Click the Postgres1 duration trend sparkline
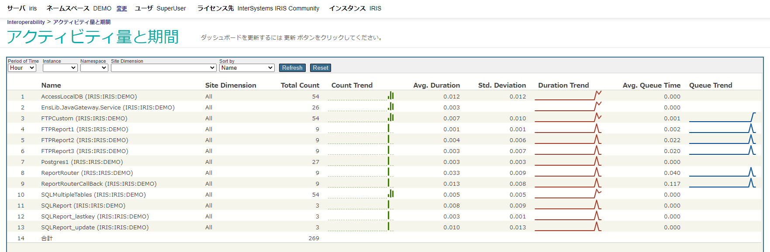 (568, 161)
